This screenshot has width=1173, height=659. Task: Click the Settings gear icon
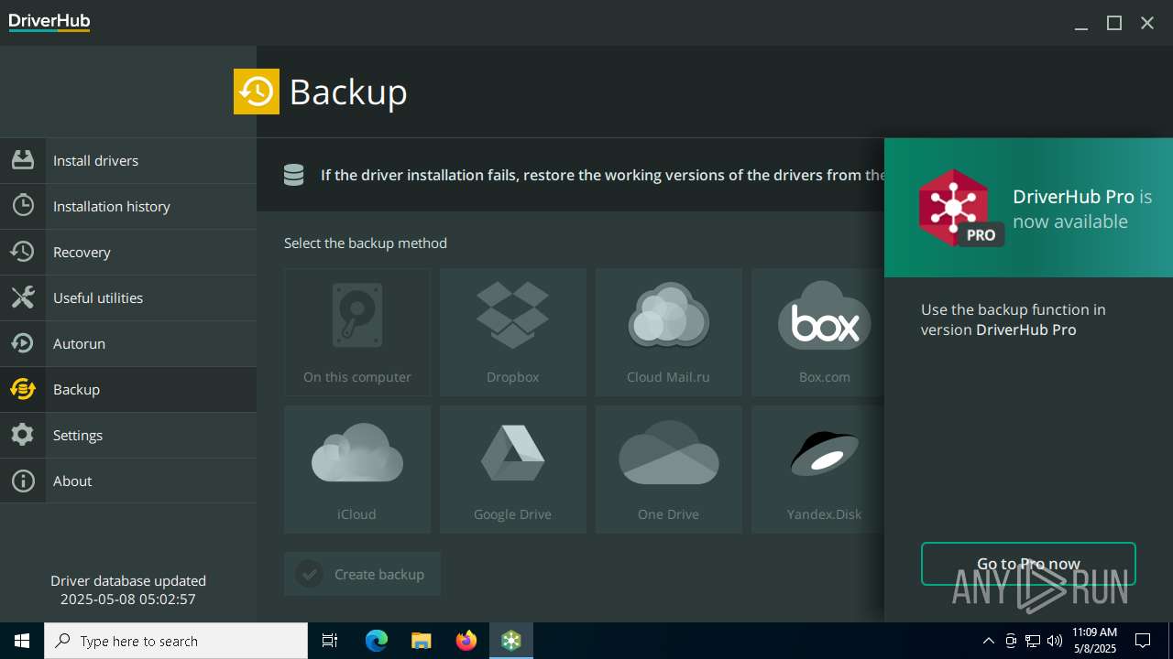pyautogui.click(x=23, y=435)
